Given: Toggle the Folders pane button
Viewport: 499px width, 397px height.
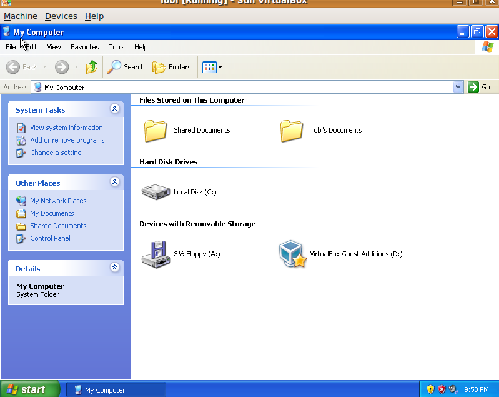Looking at the screenshot, I should (172, 67).
